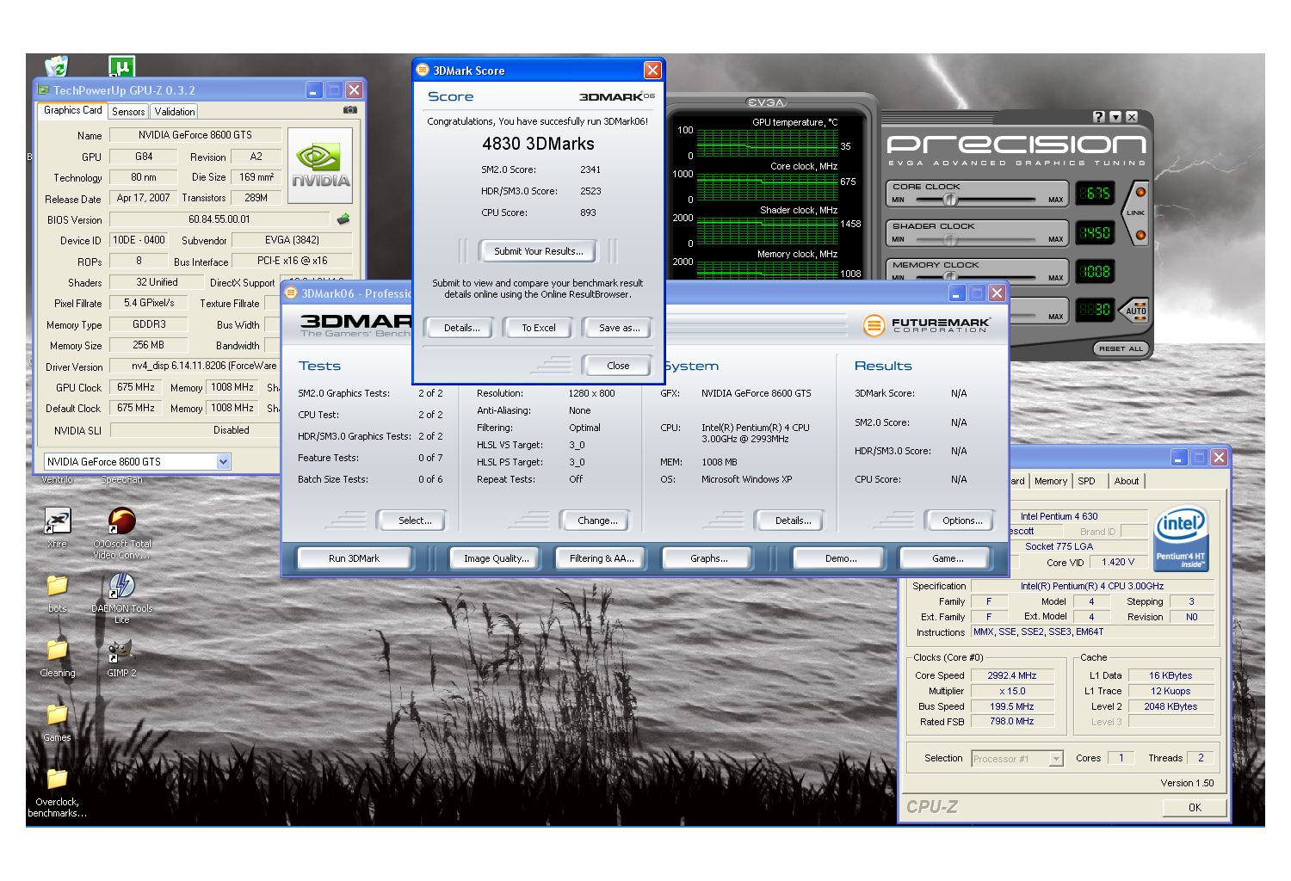Click the Core Speed value in CPU-Z
This screenshot has height=881, width=1291.
click(x=1011, y=675)
